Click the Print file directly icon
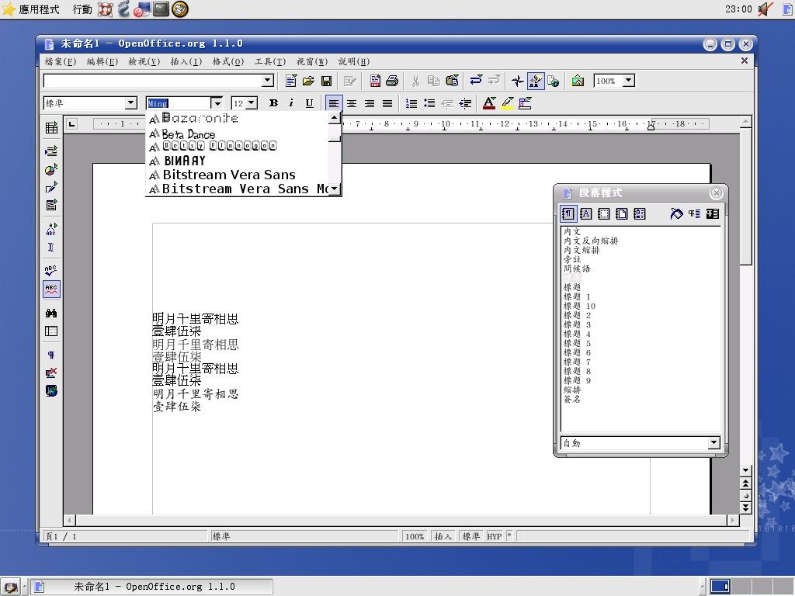Viewport: 795px width, 596px height. tap(392, 81)
